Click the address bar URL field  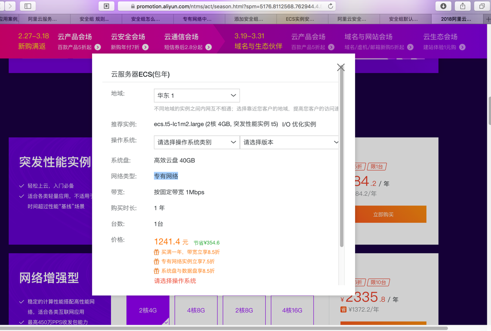coord(227,6)
